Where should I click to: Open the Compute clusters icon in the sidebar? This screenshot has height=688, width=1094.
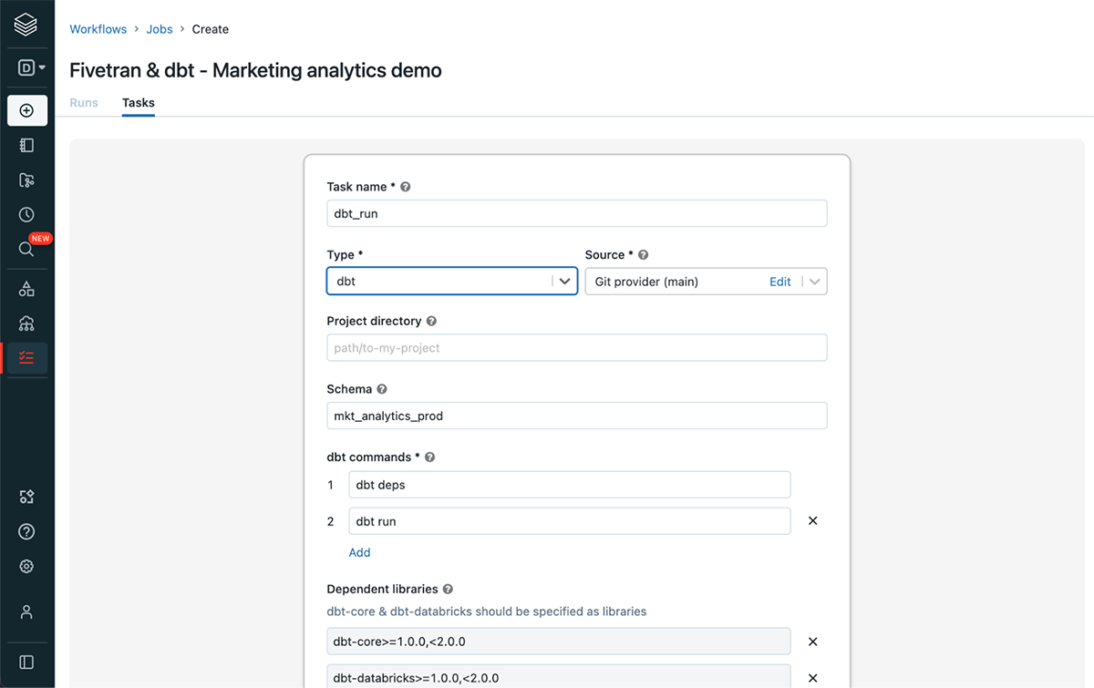tap(26, 323)
